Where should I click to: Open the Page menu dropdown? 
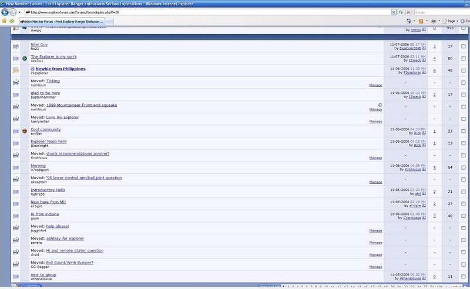[x=450, y=21]
